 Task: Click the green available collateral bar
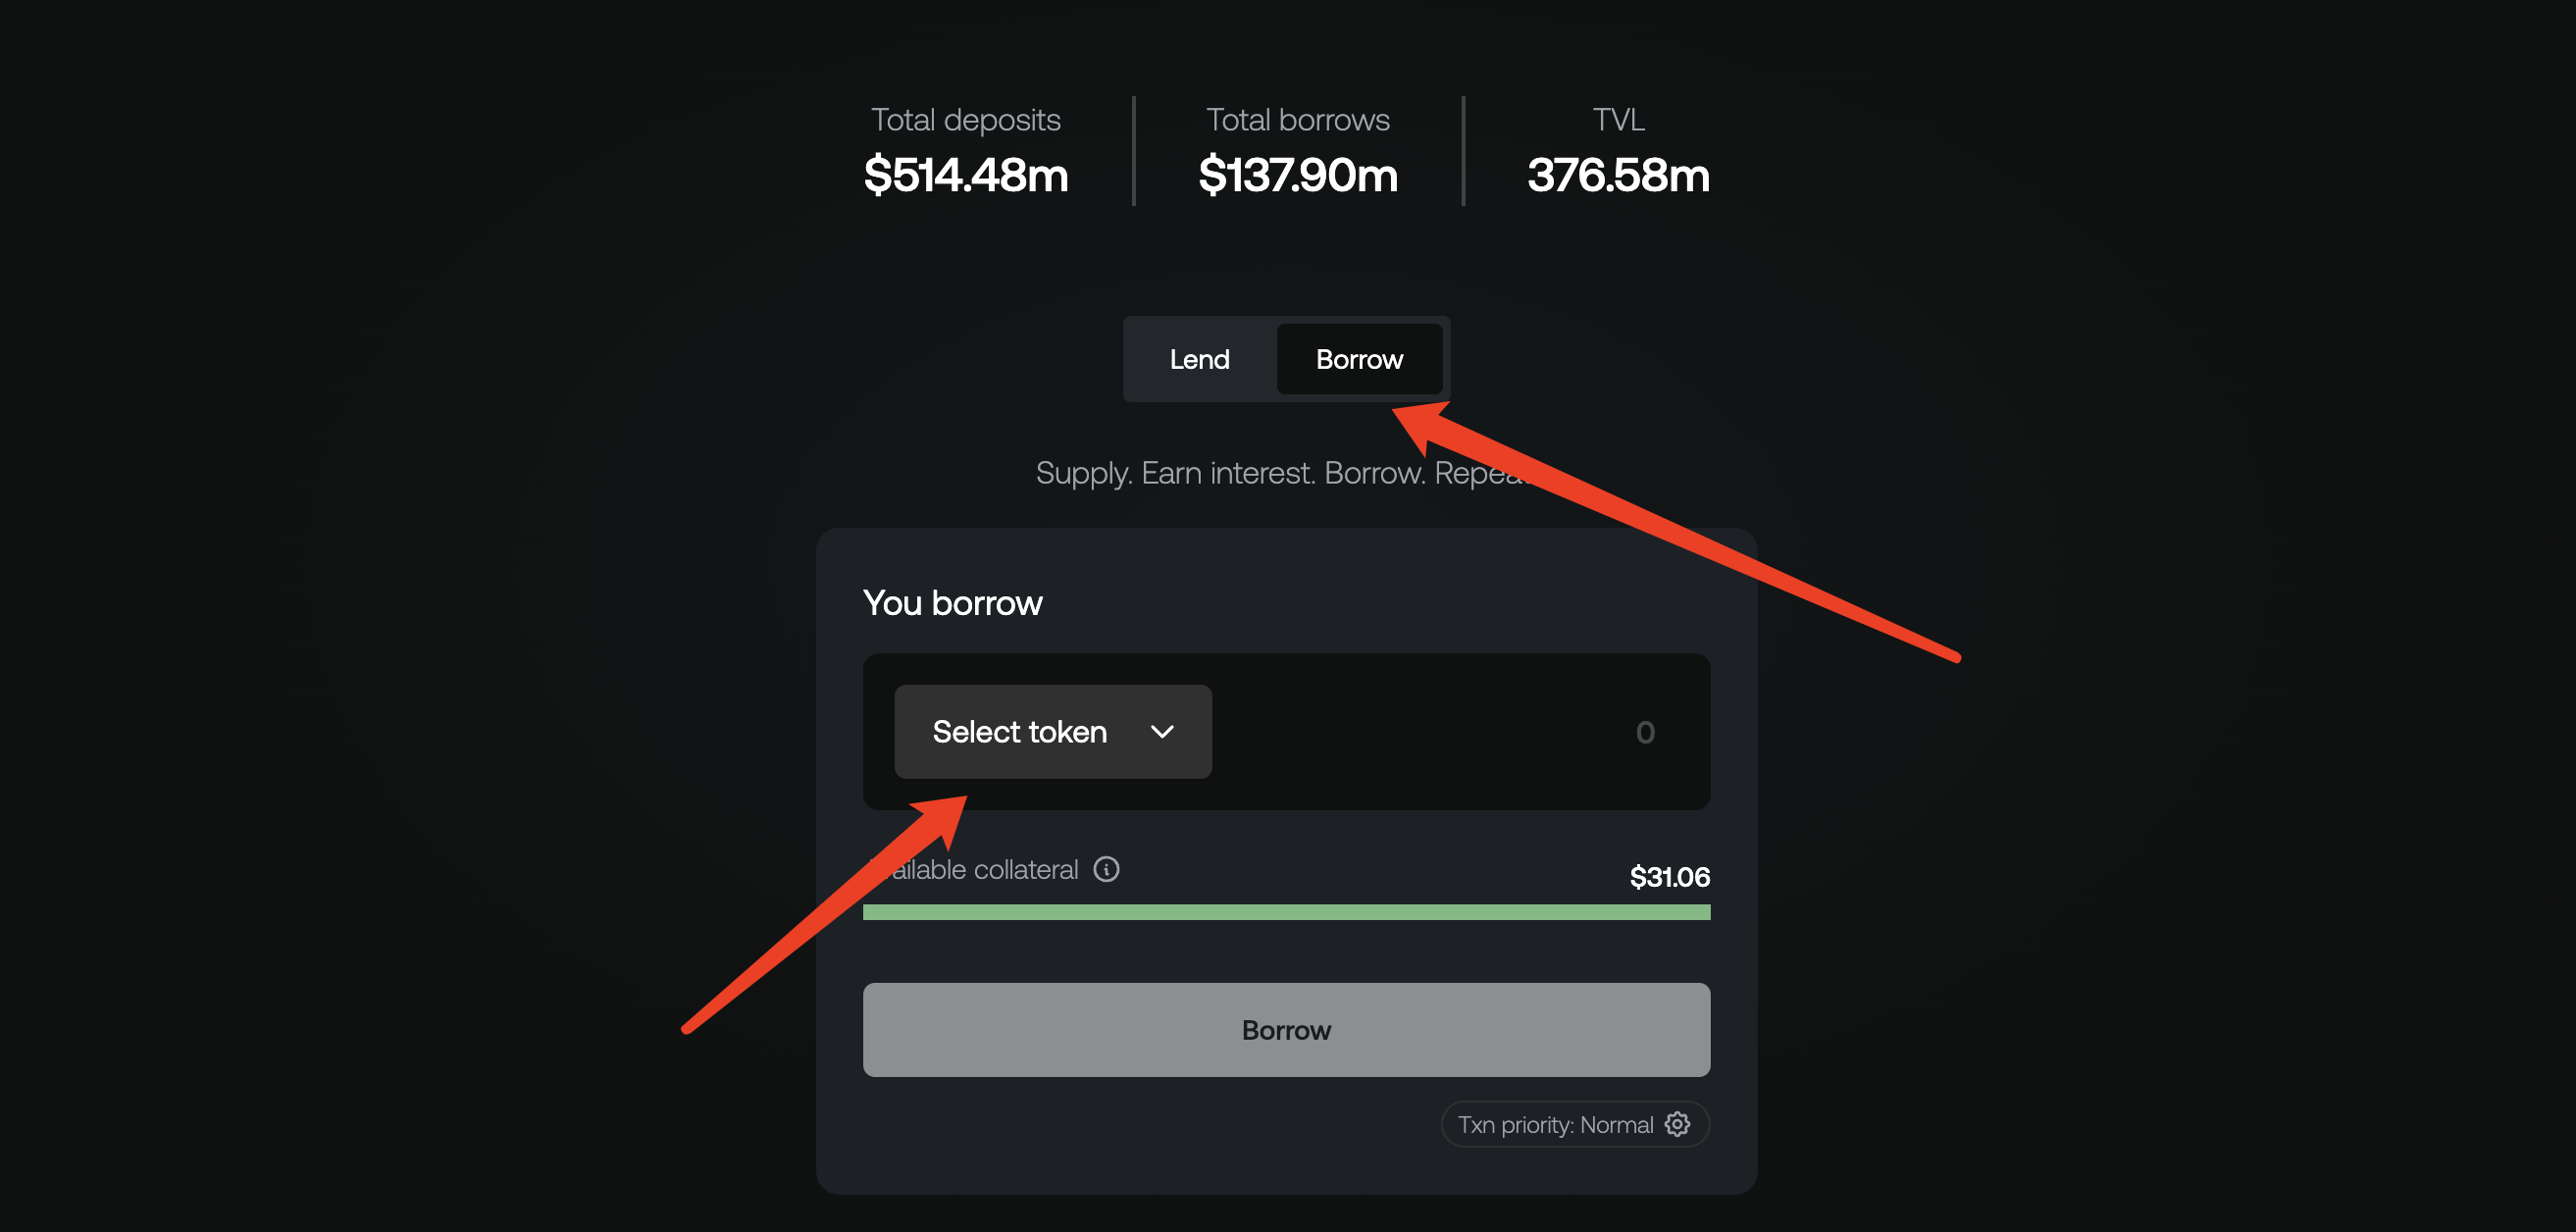(x=1286, y=912)
